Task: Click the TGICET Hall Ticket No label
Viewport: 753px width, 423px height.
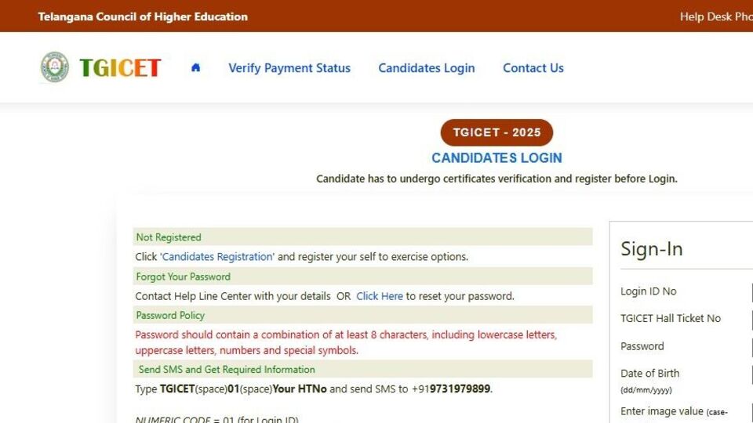Action: pos(671,318)
